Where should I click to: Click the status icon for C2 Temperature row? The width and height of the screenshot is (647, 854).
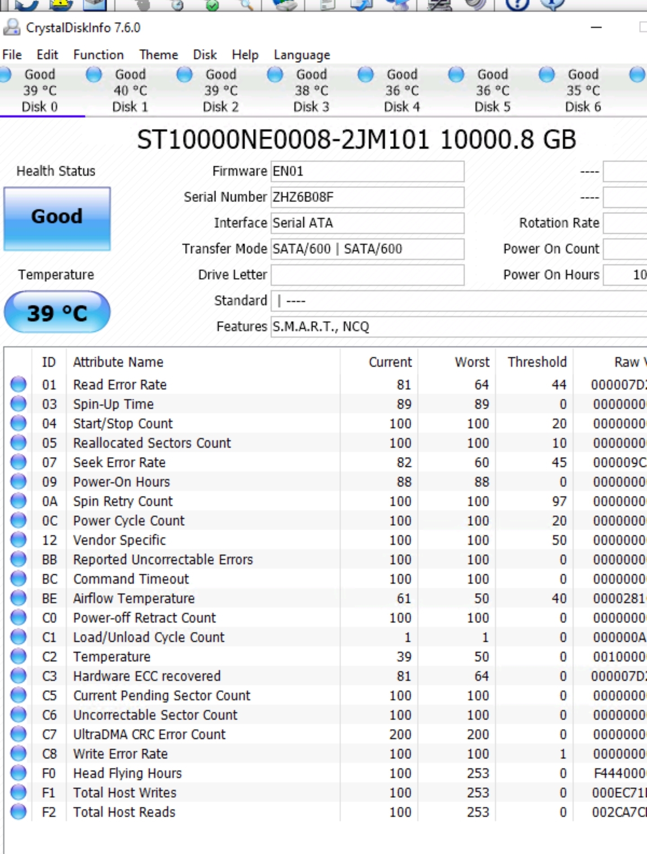(18, 656)
